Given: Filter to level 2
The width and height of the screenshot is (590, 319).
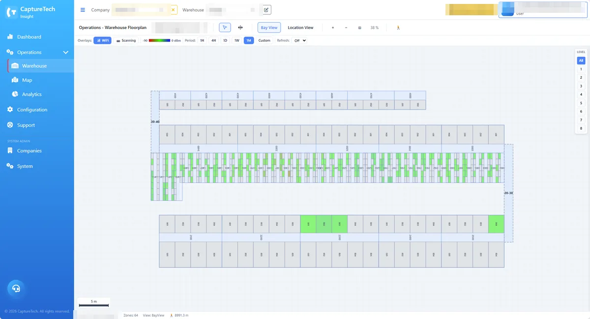Looking at the screenshot, I should [x=581, y=78].
